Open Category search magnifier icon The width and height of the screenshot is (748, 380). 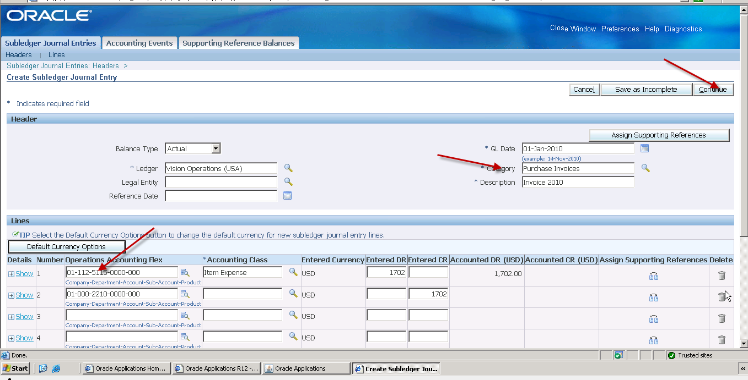645,168
